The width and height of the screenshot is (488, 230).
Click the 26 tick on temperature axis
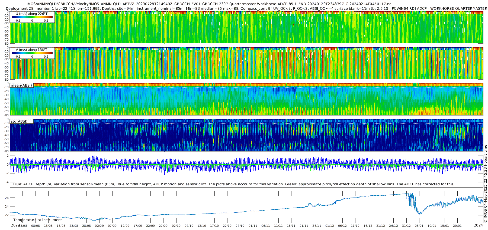[7, 198]
